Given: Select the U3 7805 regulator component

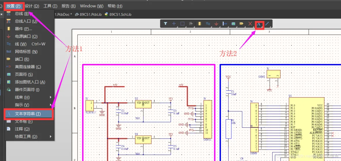Looking at the screenshot, I should click(x=143, y=140).
